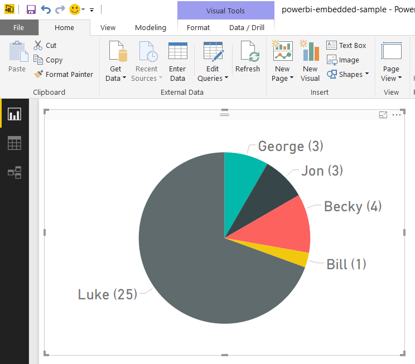Open Report view from left sidebar
The image size is (415, 364).
point(15,114)
